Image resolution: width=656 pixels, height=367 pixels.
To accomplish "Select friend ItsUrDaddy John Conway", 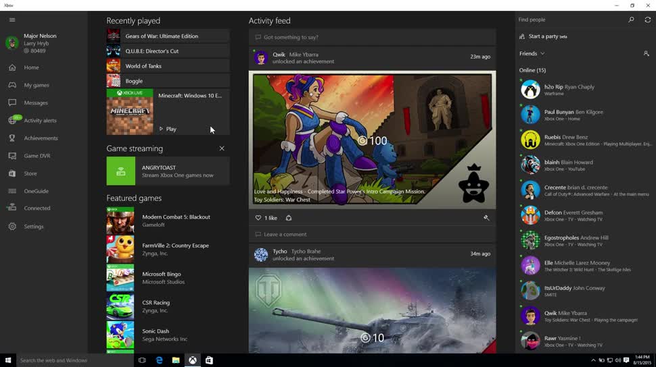I will pos(585,291).
